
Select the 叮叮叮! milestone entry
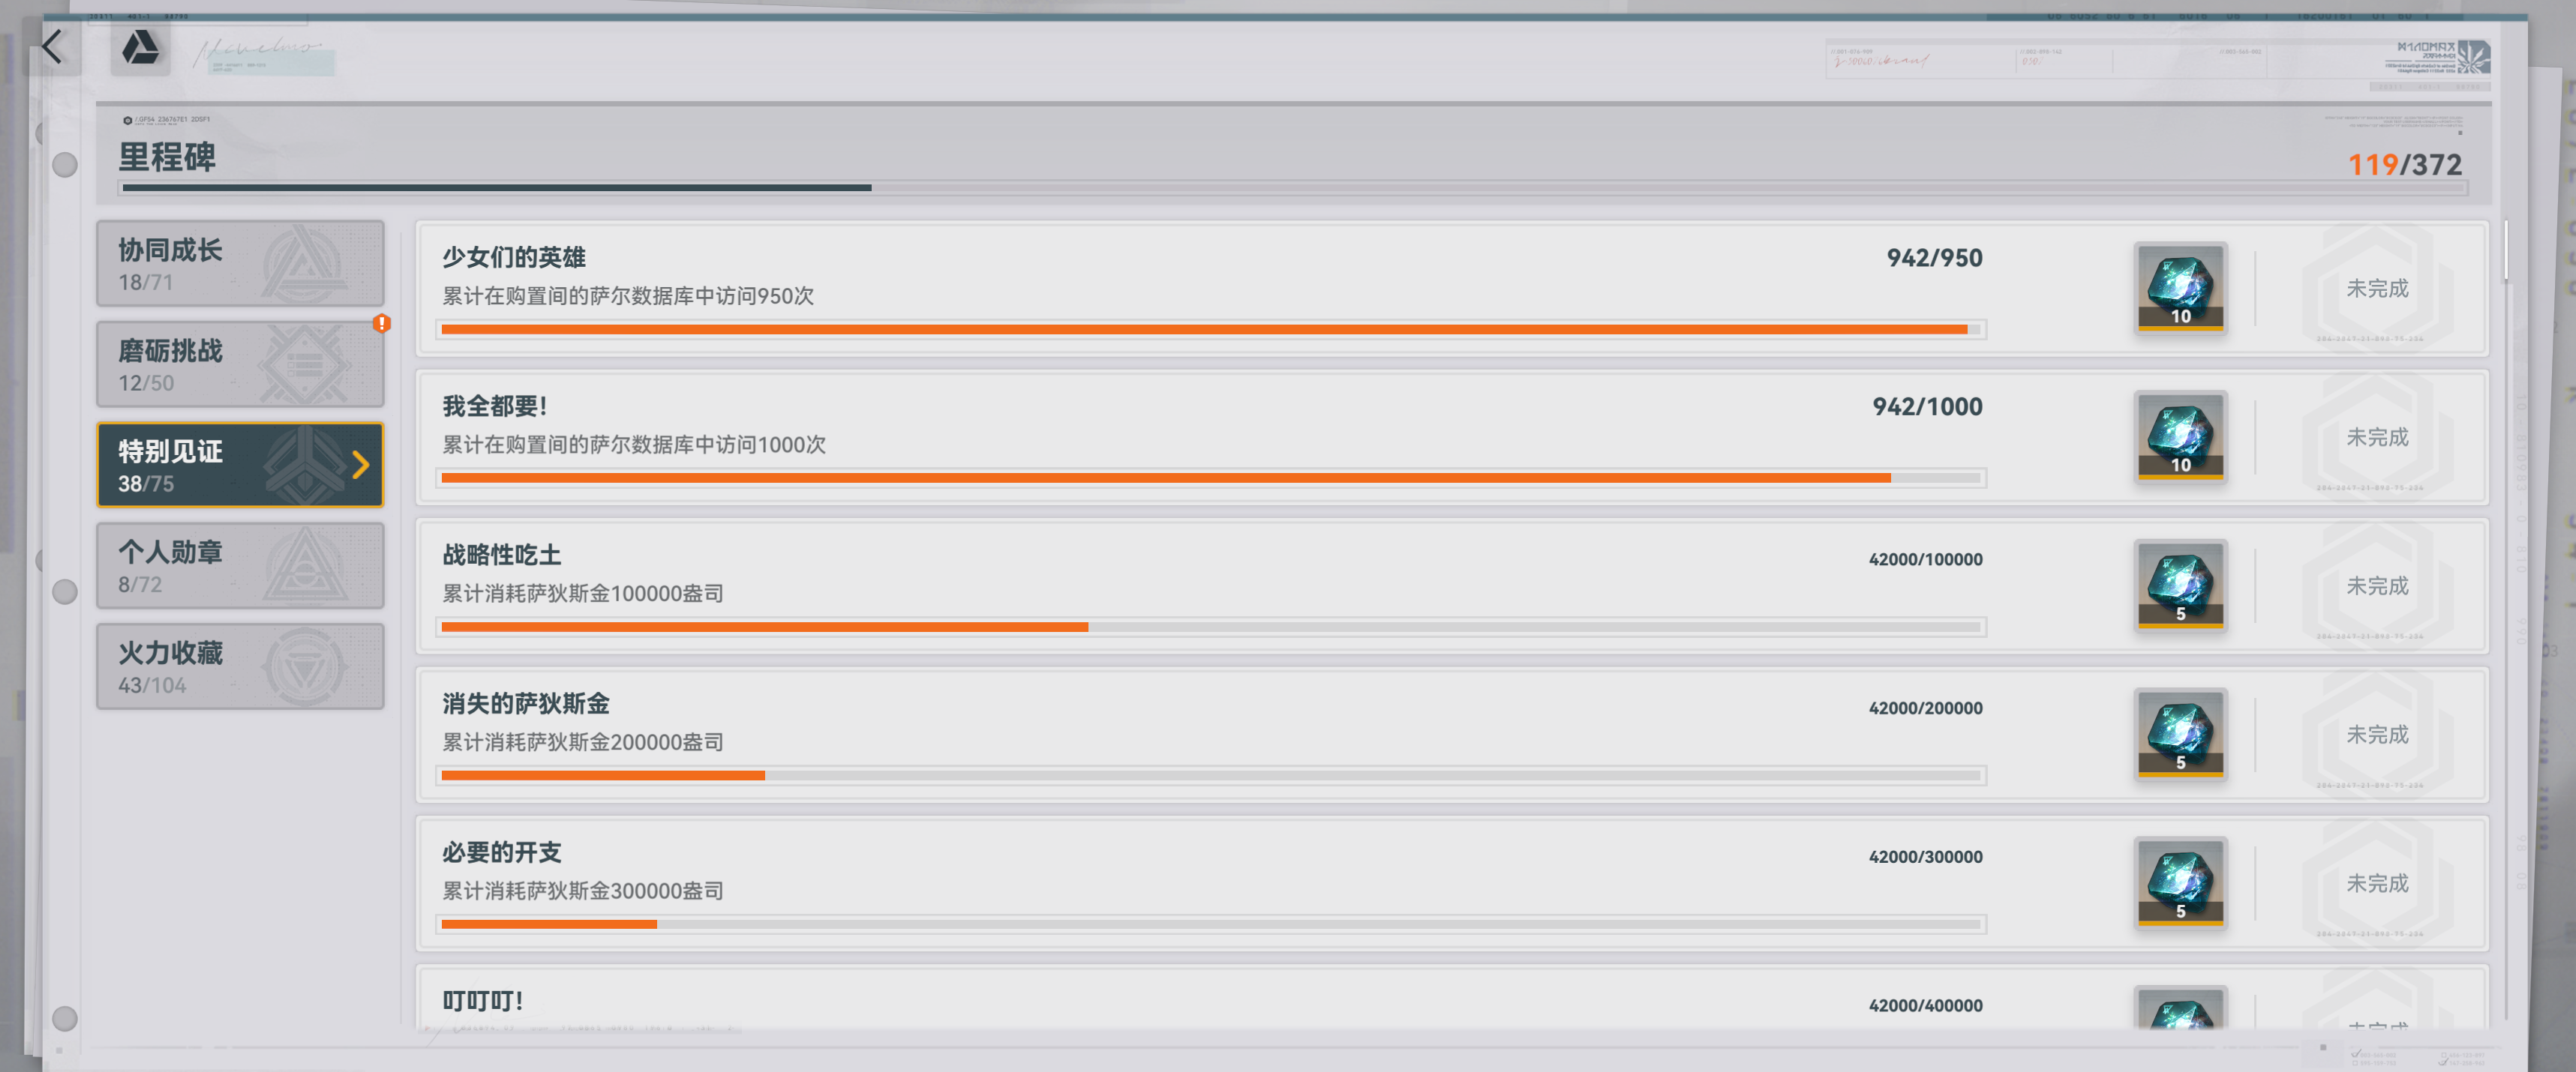coord(1452,999)
